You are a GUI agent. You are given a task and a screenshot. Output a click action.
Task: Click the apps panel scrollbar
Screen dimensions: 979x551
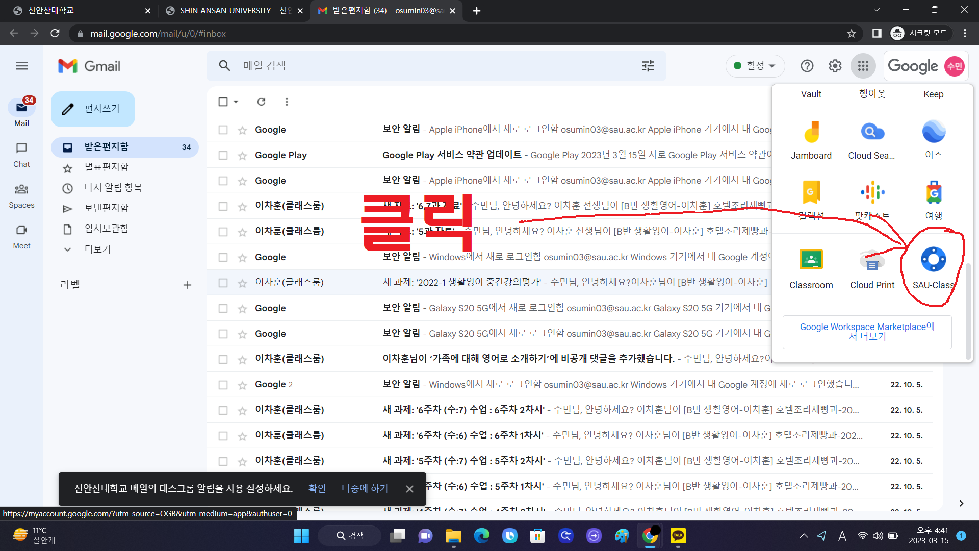coord(968,311)
